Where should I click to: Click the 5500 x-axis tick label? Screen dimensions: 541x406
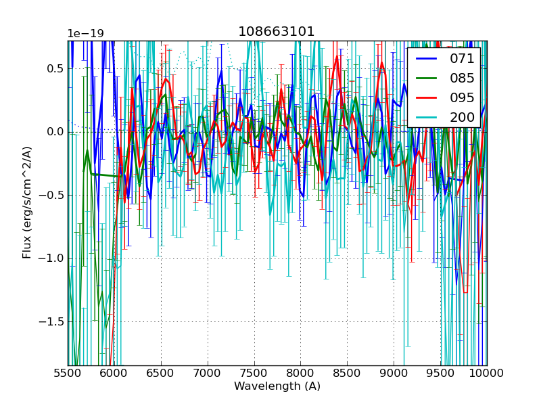coord(68,373)
